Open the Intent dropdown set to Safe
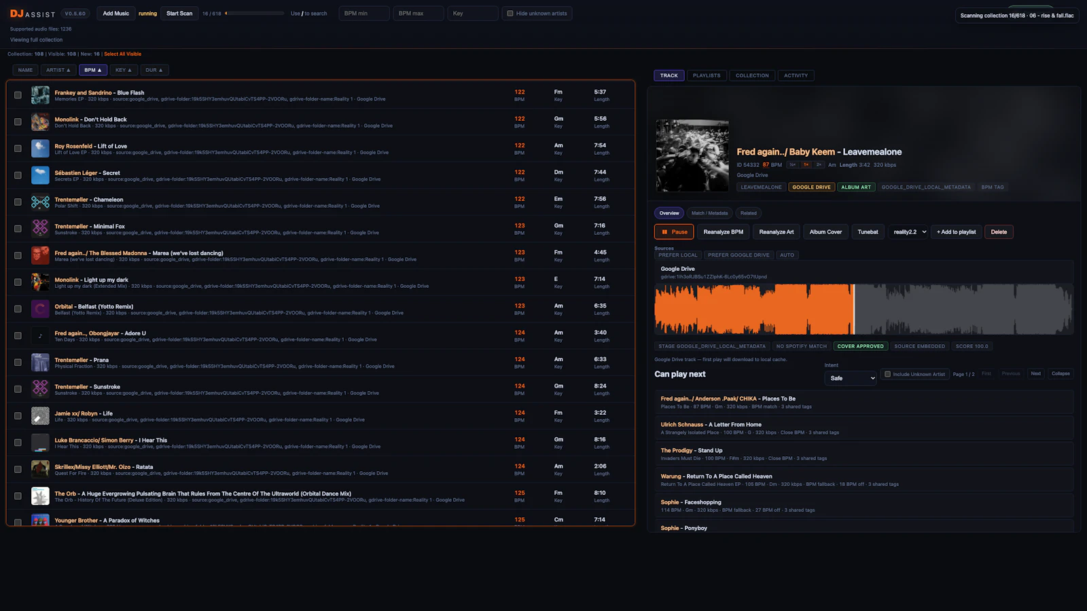Image resolution: width=1087 pixels, height=611 pixels. (851, 378)
